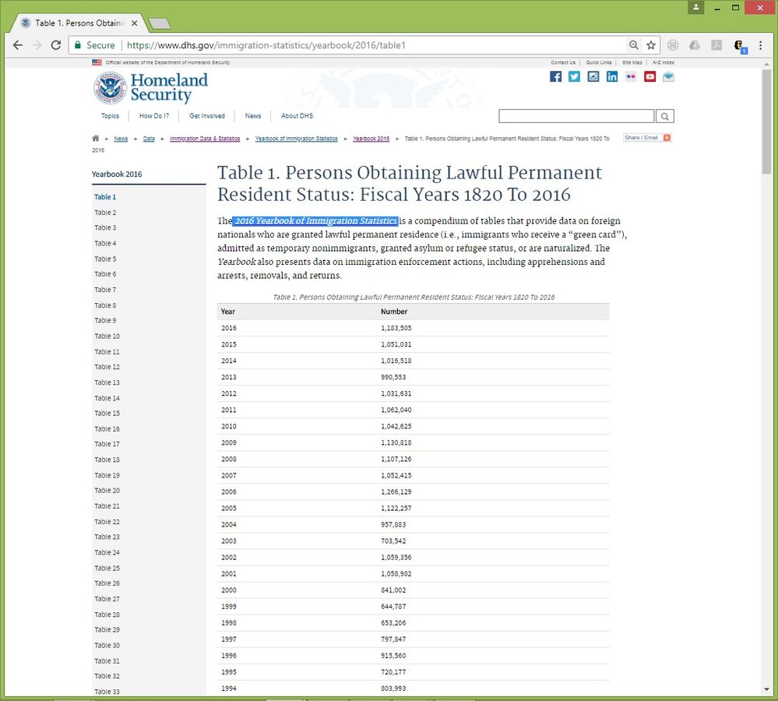Open the DHS Twitter icon
The height and width of the screenshot is (701, 778).
(574, 76)
